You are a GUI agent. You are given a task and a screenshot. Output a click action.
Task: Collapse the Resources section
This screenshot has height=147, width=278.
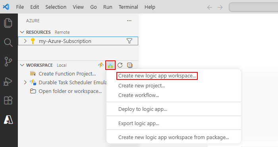22,32
